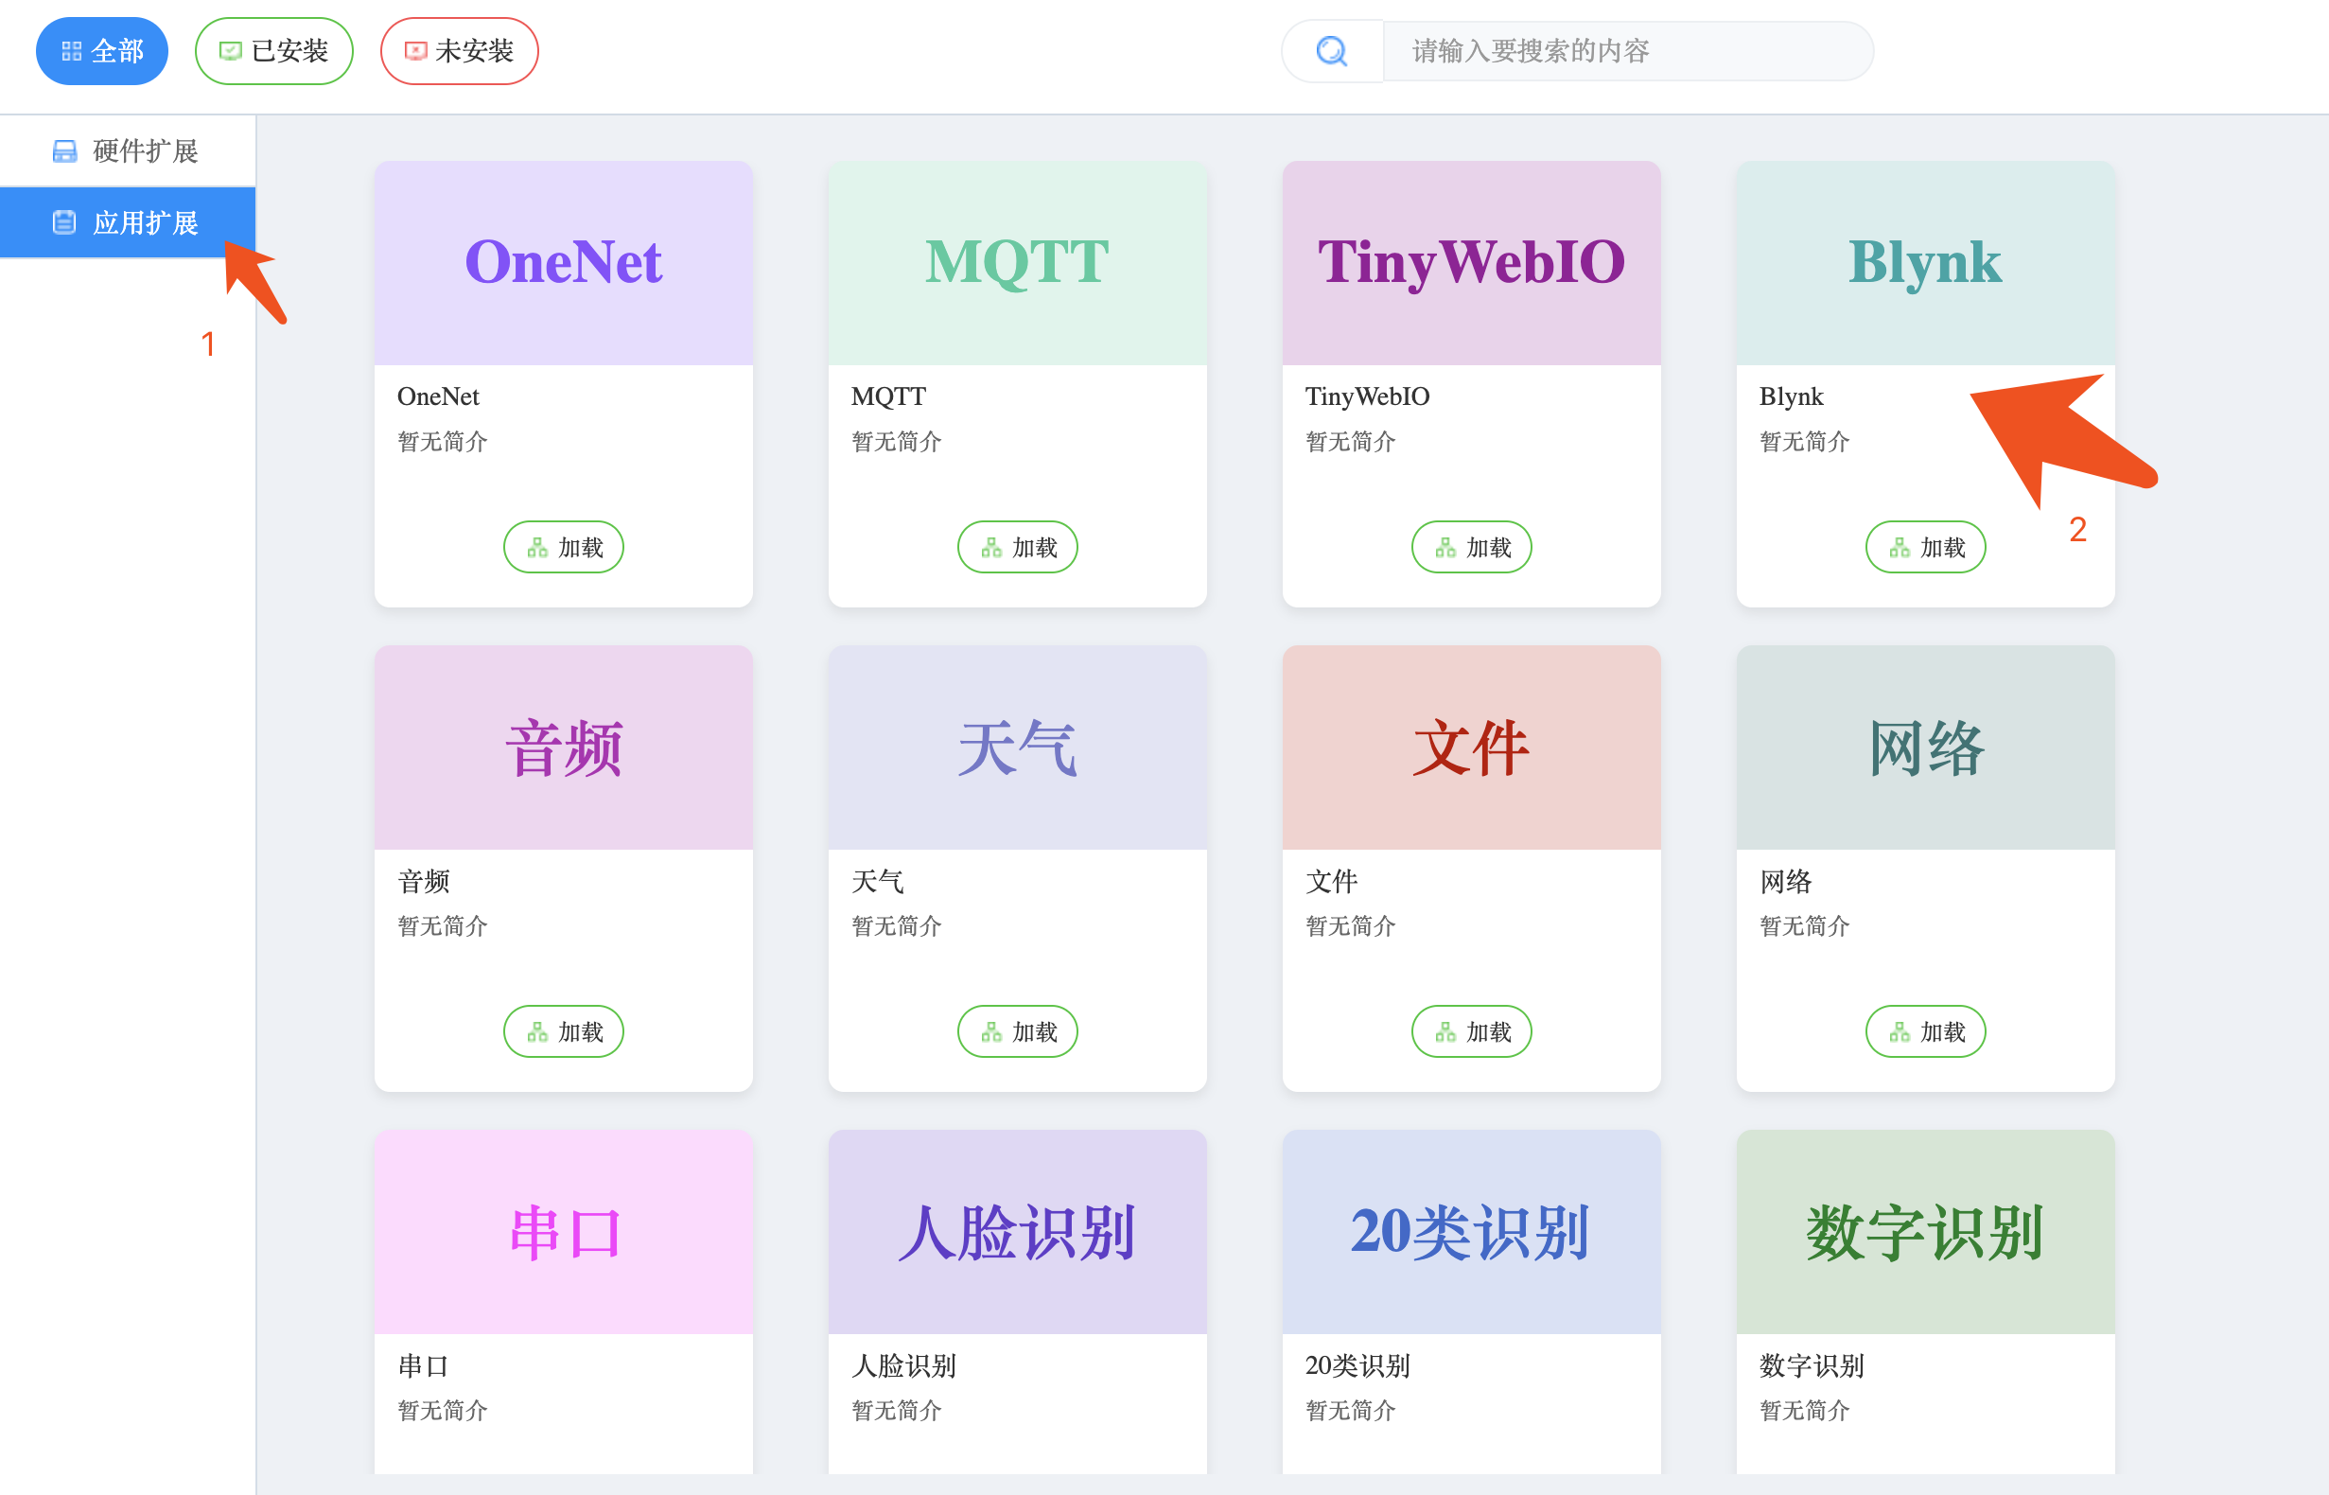Click the 硬件扩展 sidebar icon
The height and width of the screenshot is (1495, 2329).
[64, 150]
